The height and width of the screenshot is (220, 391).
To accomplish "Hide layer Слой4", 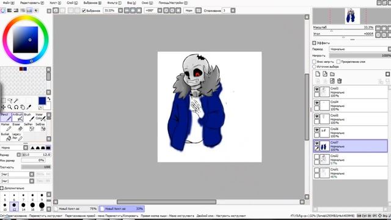I will [316, 103].
